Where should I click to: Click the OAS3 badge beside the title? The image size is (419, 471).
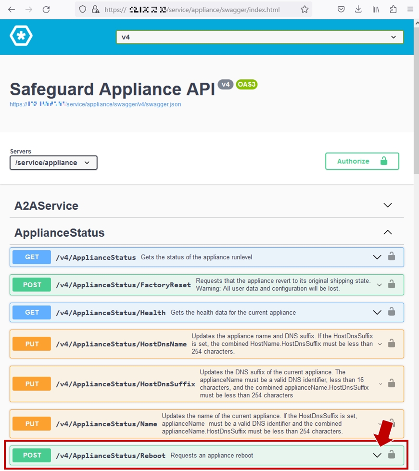247,84
